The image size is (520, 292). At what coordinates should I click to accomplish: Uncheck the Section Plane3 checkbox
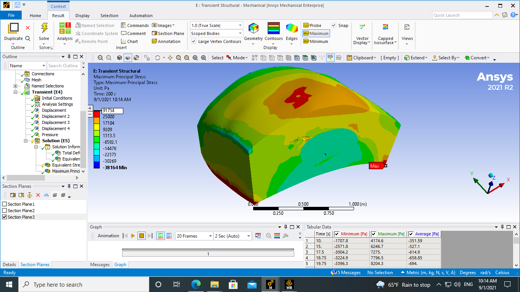(5, 217)
